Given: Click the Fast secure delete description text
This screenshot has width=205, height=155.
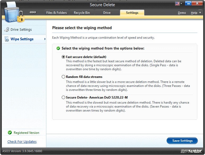Looking at the screenshot, I should (123, 65).
